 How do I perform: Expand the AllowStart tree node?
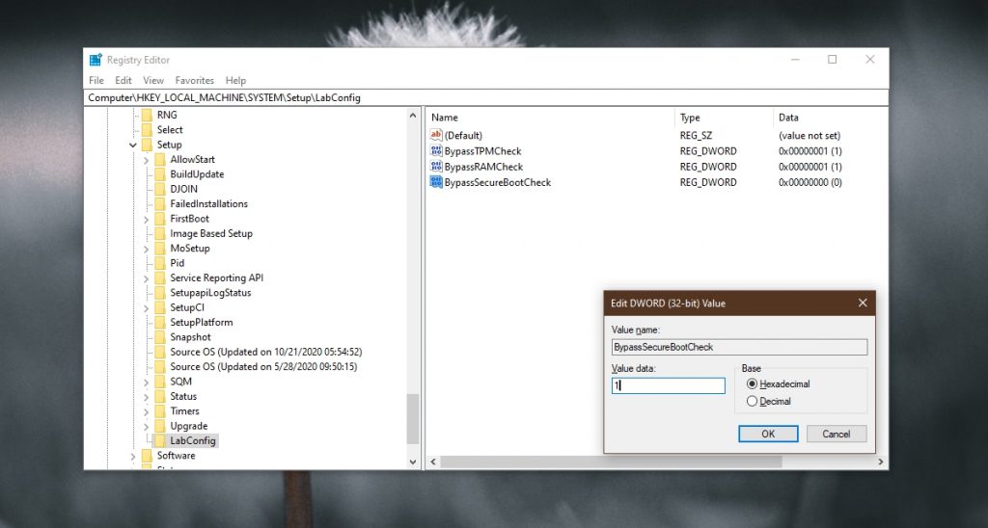click(x=146, y=160)
